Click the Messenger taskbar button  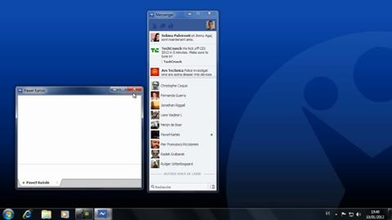103,214
